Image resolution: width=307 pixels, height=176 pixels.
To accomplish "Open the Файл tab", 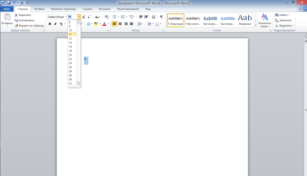I will point(7,9).
